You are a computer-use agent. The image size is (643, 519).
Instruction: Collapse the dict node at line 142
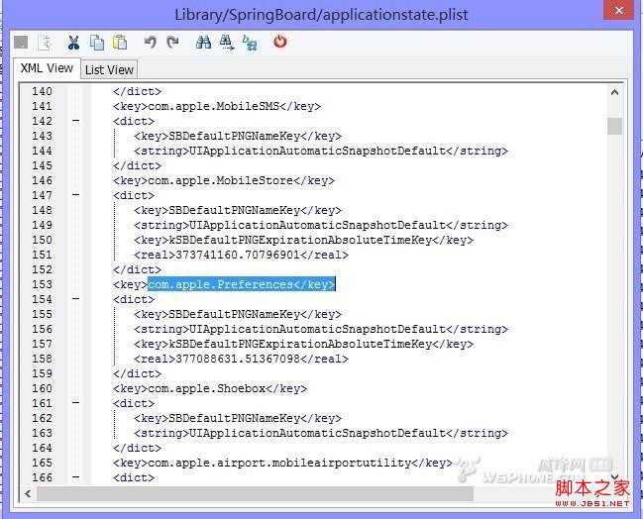click(x=76, y=121)
